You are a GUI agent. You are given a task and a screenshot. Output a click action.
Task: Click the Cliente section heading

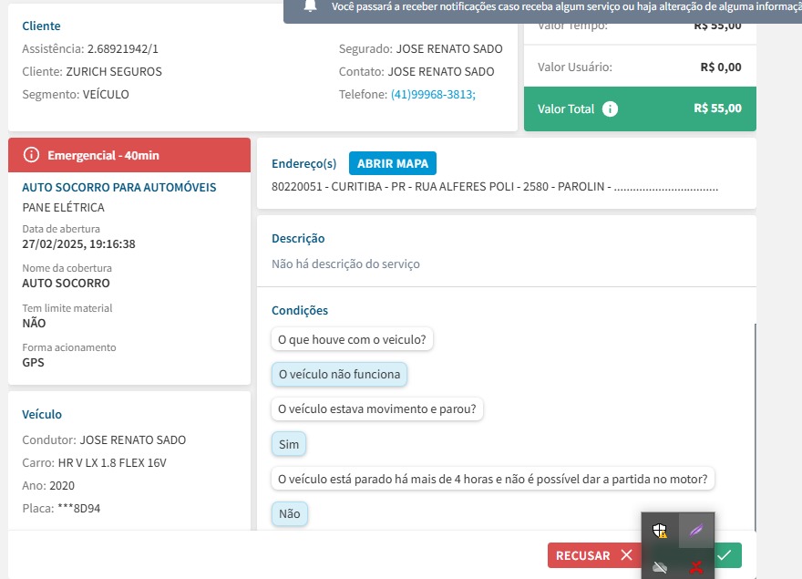pos(41,26)
